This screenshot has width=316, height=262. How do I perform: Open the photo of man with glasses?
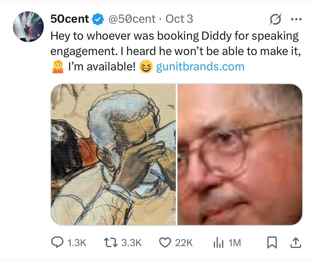pos(240,154)
